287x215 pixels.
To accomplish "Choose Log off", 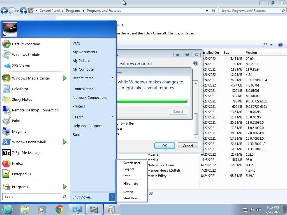I will (x=128, y=169).
